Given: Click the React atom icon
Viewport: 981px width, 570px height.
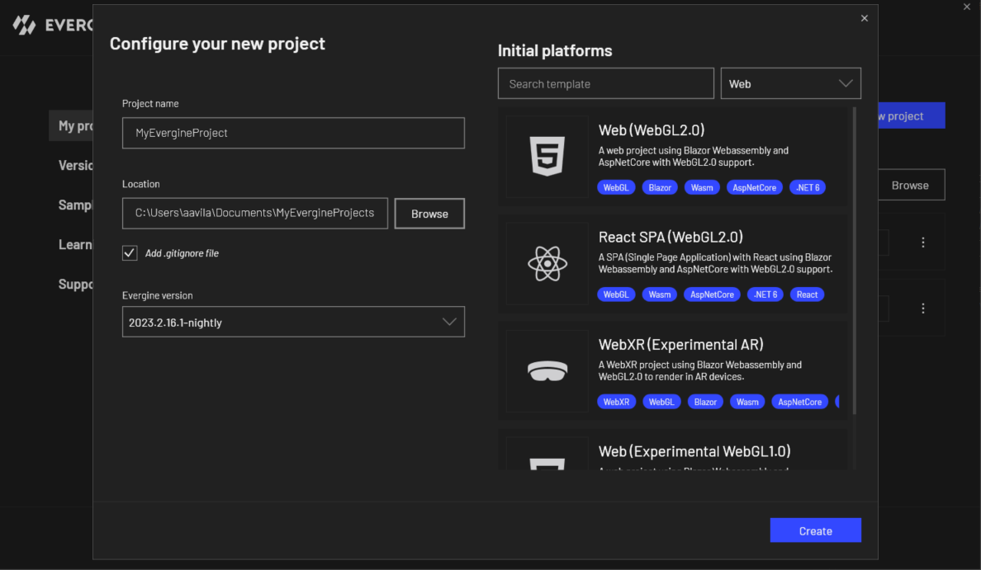Looking at the screenshot, I should click(547, 263).
